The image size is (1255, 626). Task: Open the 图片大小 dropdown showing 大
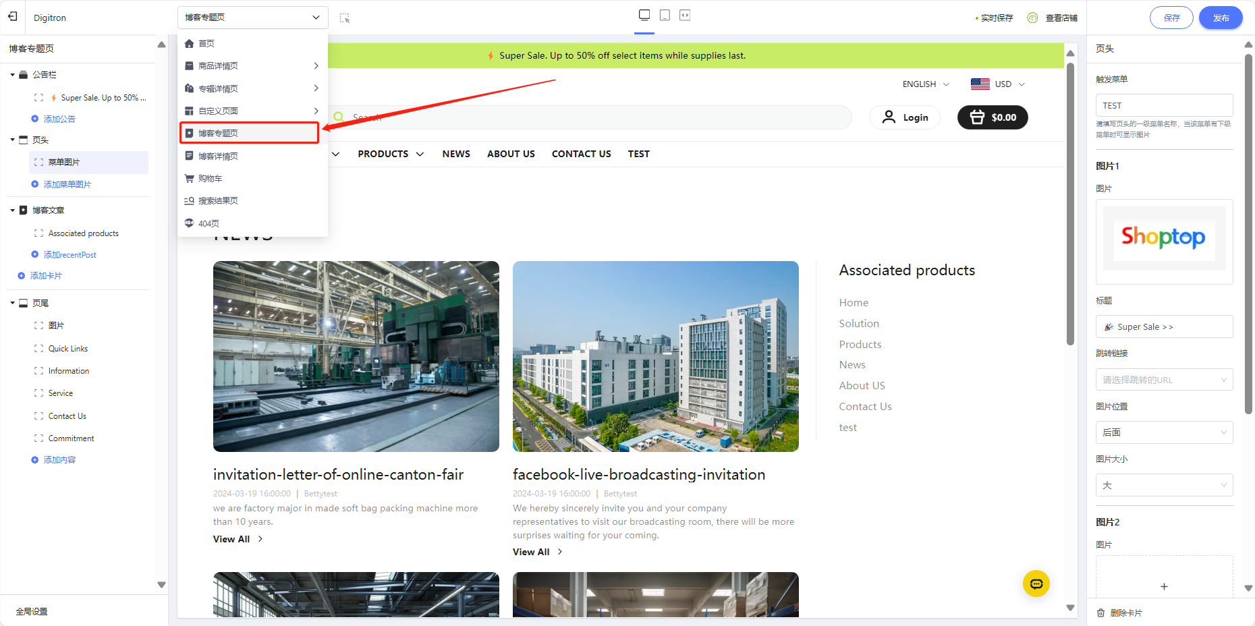pyautogui.click(x=1164, y=485)
